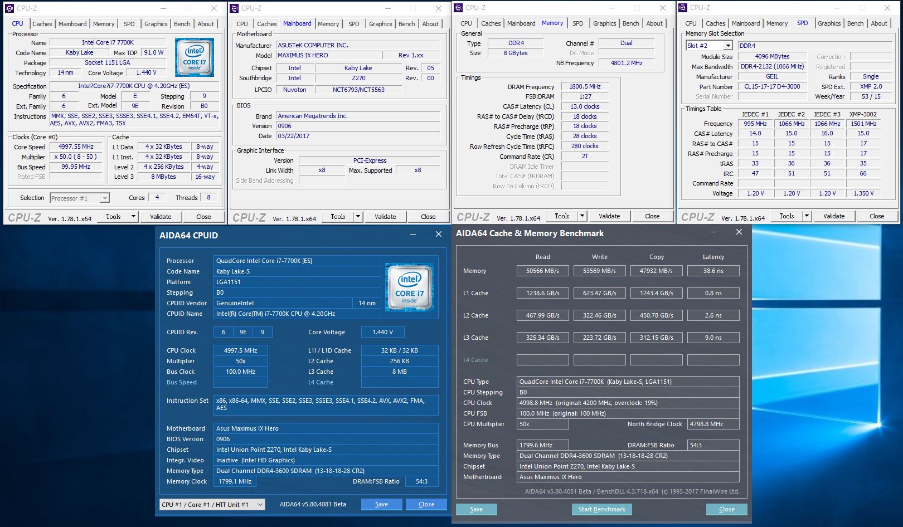This screenshot has width=903, height=527.
Task: Click the Memory Copy 47932 MB/s field
Action: tap(656, 271)
